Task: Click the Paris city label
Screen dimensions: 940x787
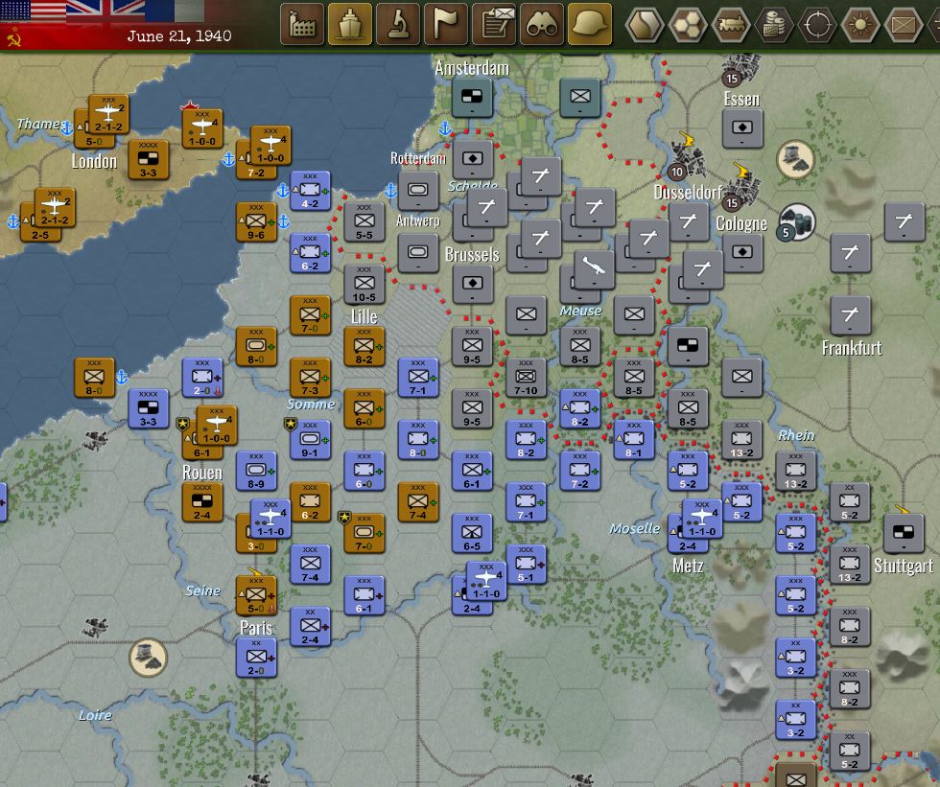Action: click(x=256, y=628)
